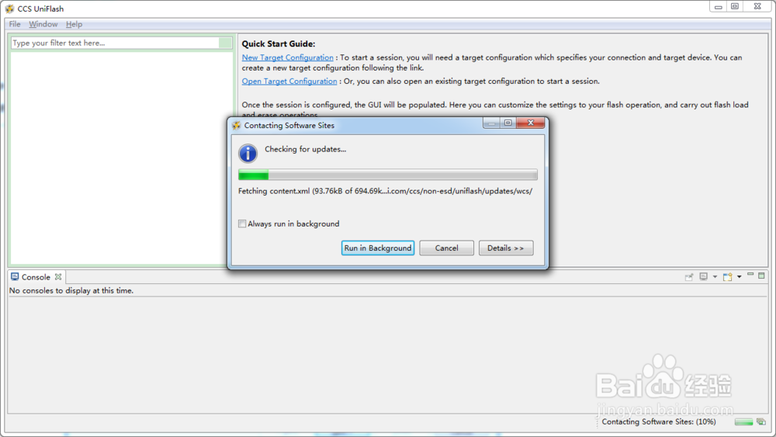Image resolution: width=776 pixels, height=437 pixels.
Task: Click the CCS UniFlash title bar icon
Action: 9,9
